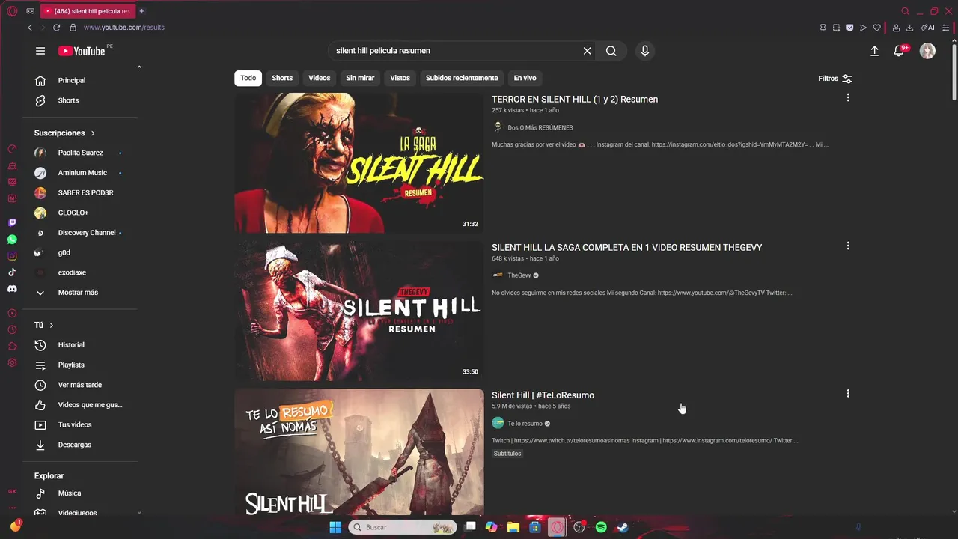Open title TERROR EN SILENT HILL (1 y 2) Resumen
This screenshot has width=958, height=539.
point(575,99)
